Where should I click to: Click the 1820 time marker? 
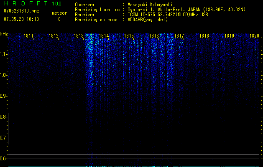(x=255, y=36)
